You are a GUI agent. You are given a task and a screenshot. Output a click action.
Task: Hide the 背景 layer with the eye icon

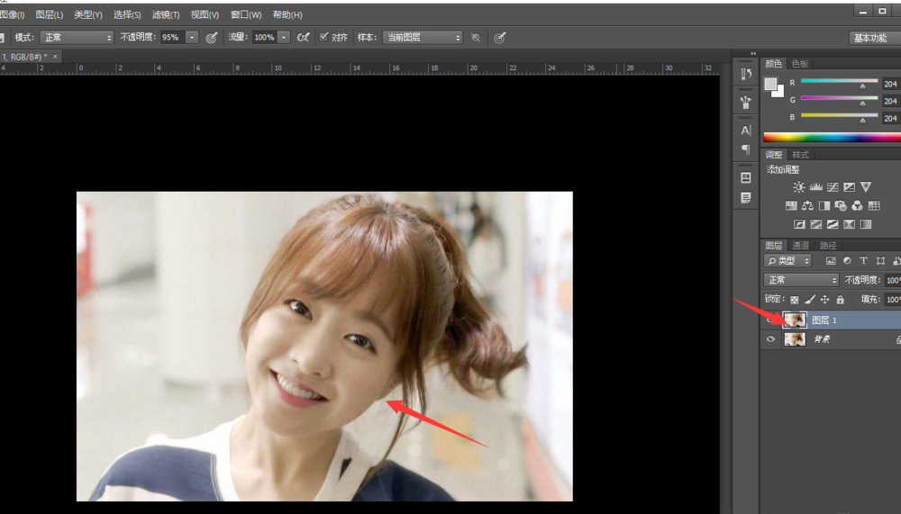pos(770,339)
